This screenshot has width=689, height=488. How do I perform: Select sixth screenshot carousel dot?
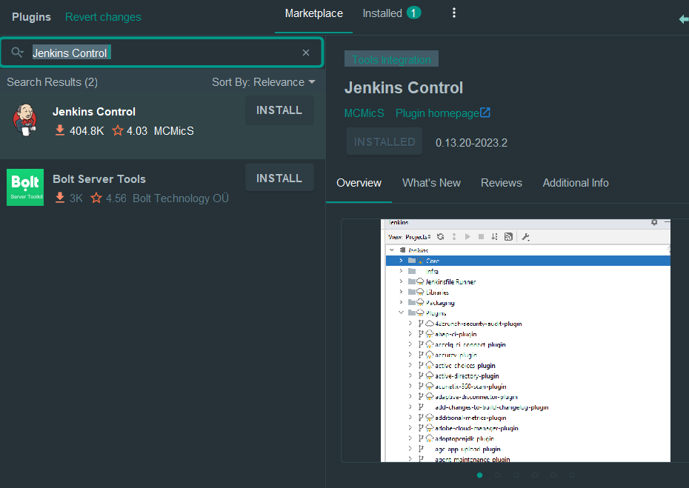[x=572, y=475]
